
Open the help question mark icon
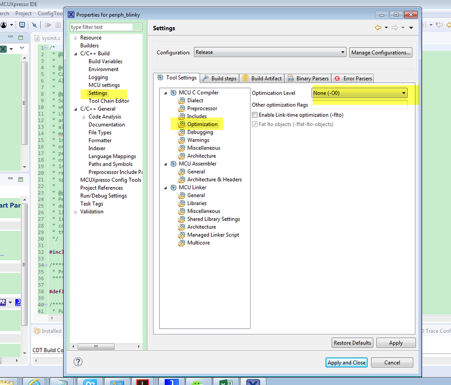(78, 362)
